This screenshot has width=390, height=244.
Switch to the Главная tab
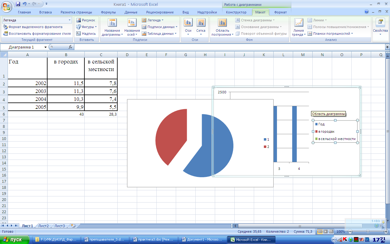(x=24, y=12)
